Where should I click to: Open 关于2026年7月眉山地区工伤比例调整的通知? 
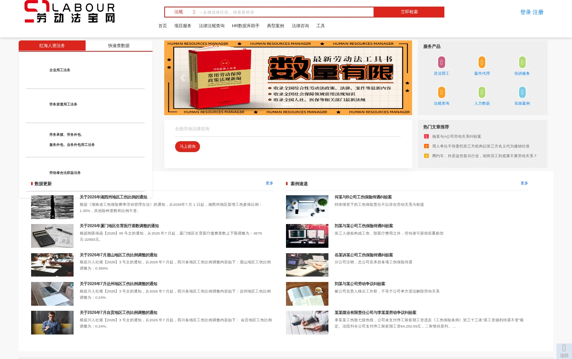(119, 255)
